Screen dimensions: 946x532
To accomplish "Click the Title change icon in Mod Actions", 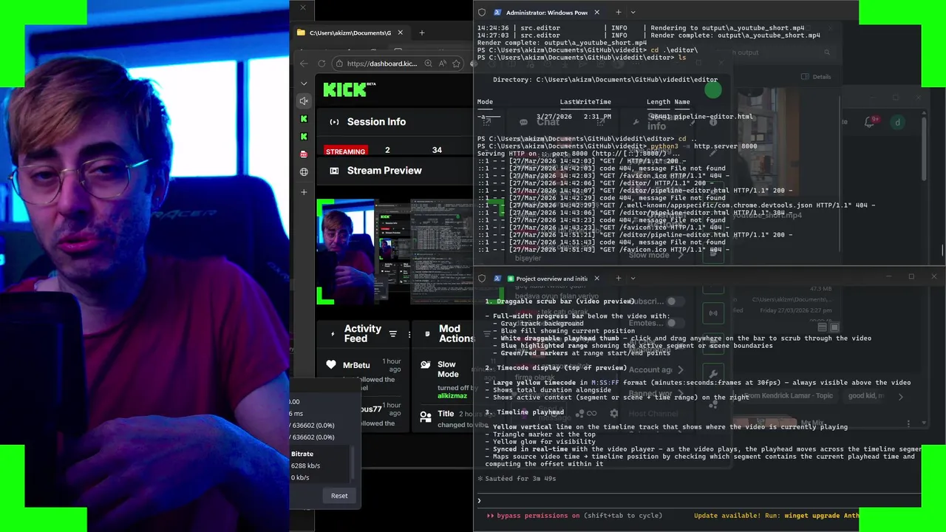I will click(x=426, y=417).
